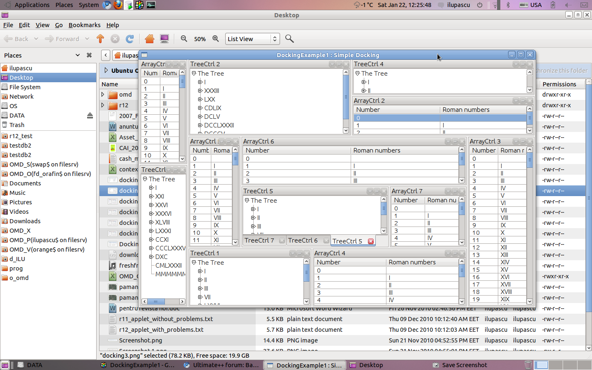
Task: Open the Computer icon in toolbar
Action: tap(164, 39)
